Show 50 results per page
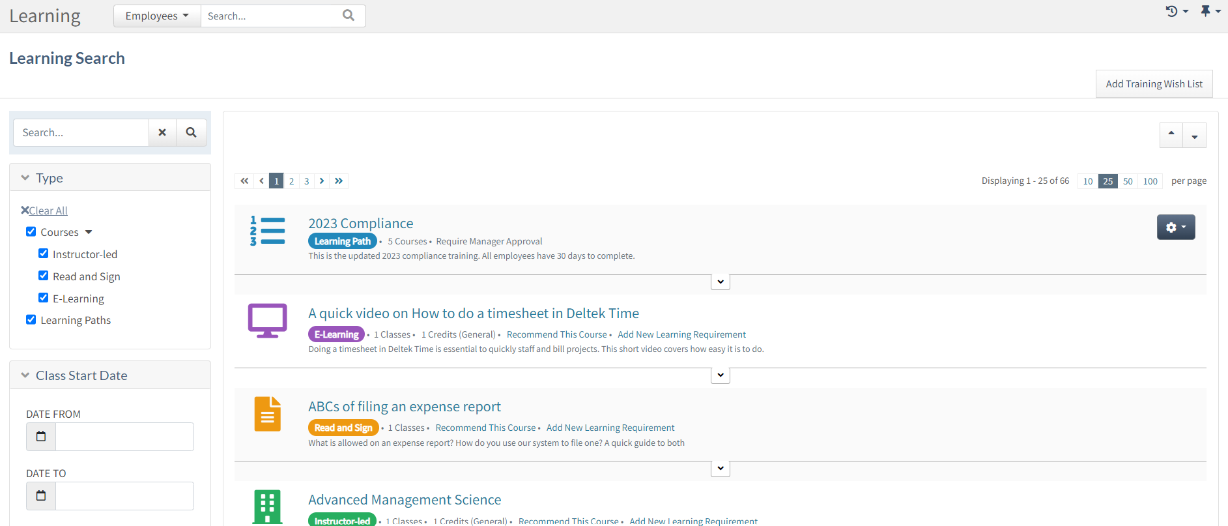Viewport: 1228px width, 526px height. coord(1128,181)
